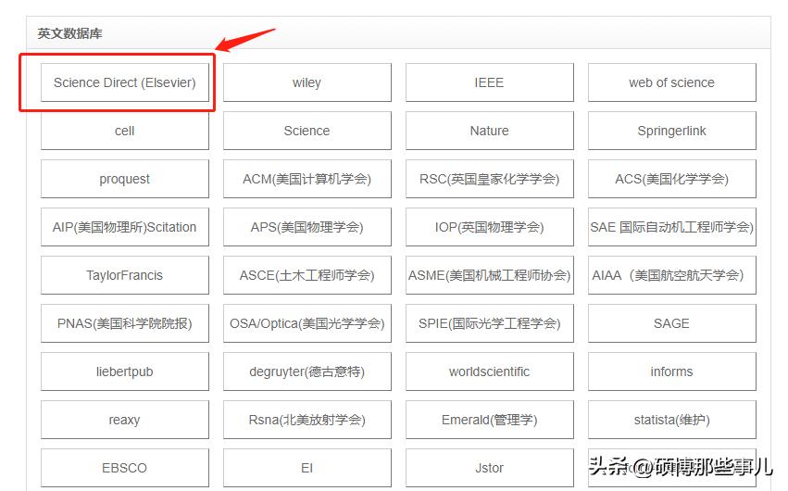Click AIAA(美国航空航天学会) button

pyautogui.click(x=672, y=275)
